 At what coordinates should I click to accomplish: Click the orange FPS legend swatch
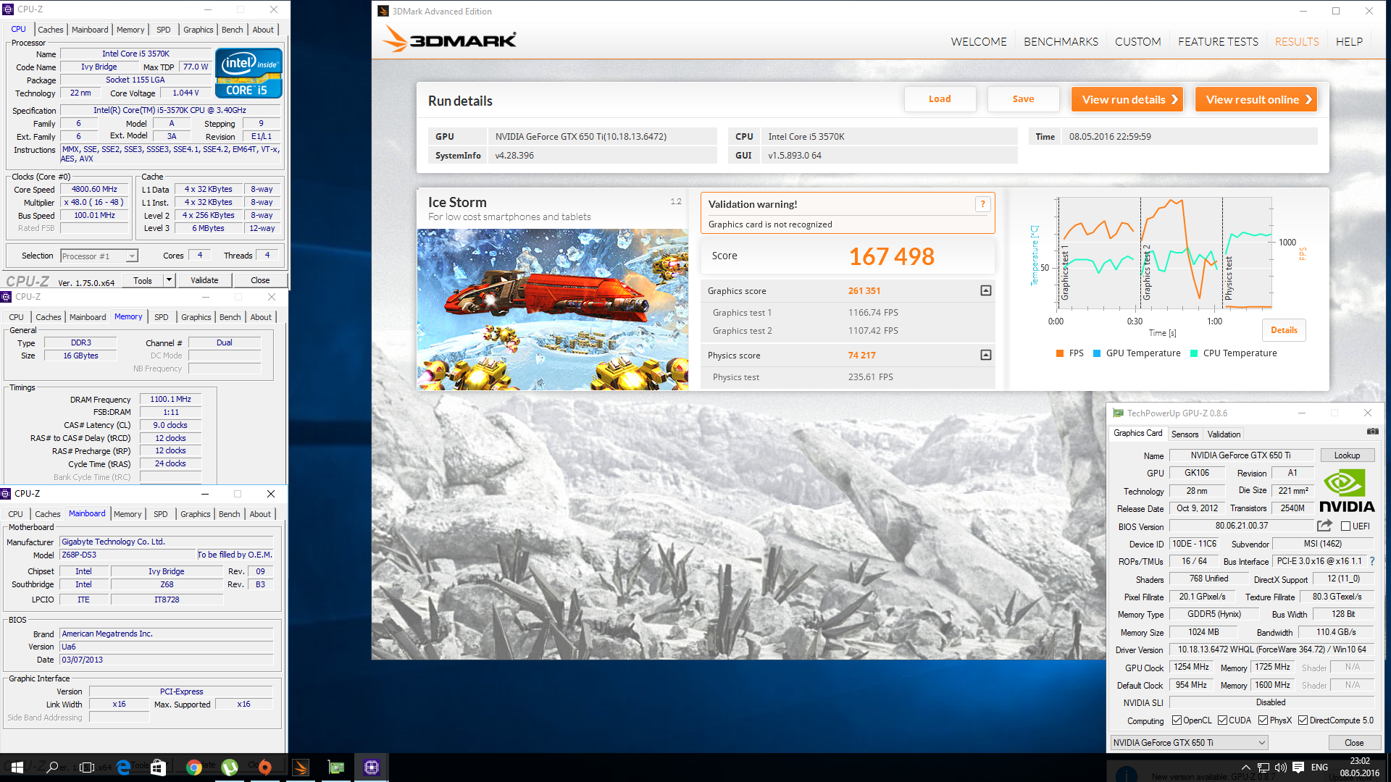(x=1060, y=353)
